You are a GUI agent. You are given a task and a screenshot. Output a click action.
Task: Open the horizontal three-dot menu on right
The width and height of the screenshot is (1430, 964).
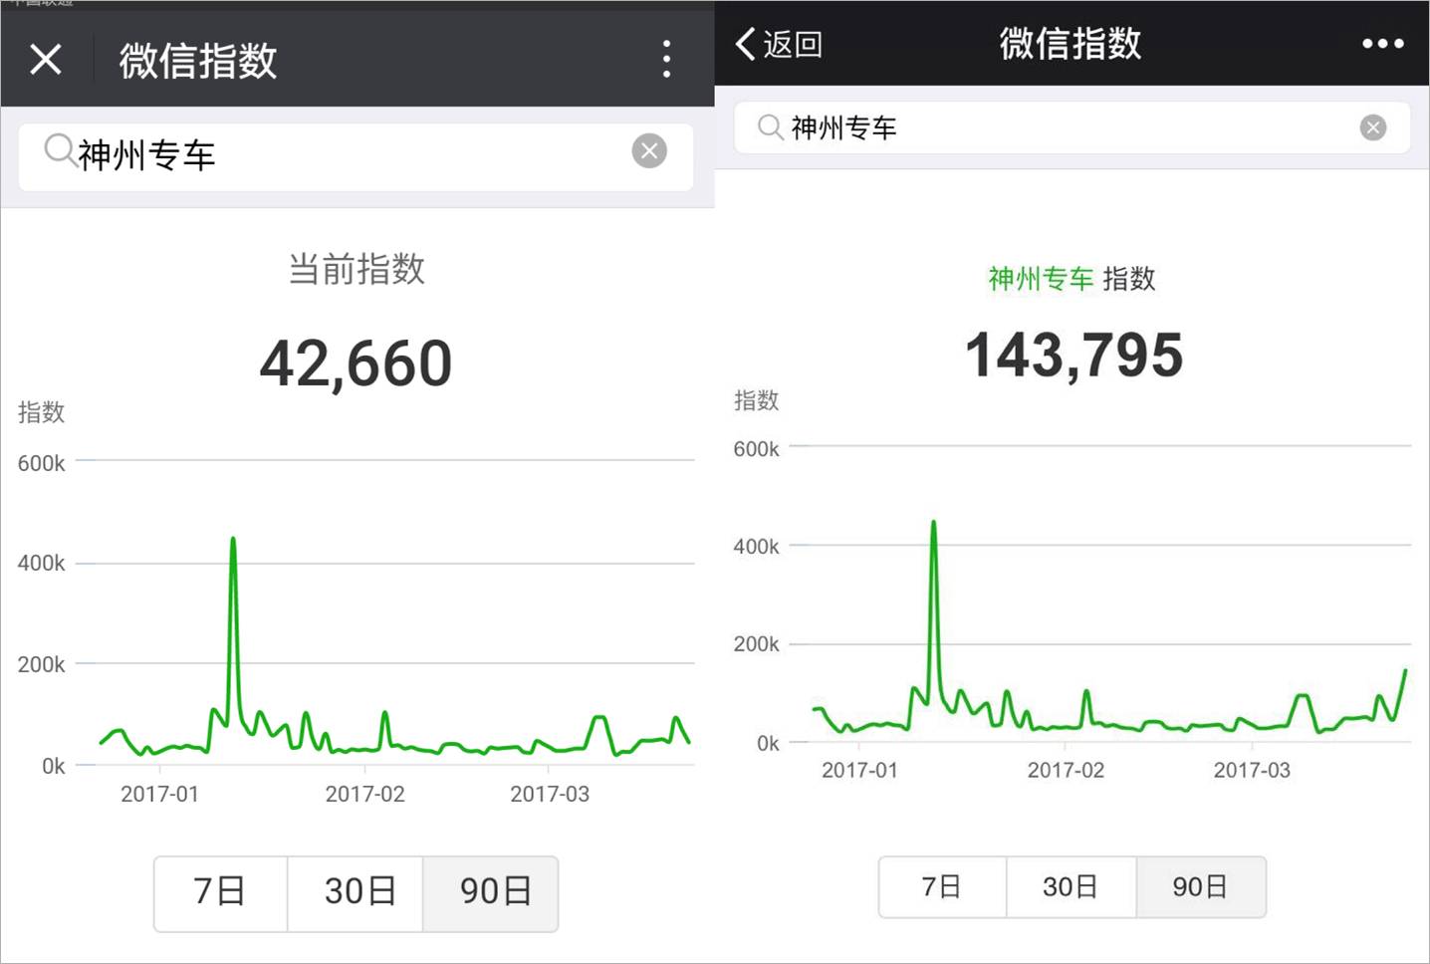[x=1383, y=44]
